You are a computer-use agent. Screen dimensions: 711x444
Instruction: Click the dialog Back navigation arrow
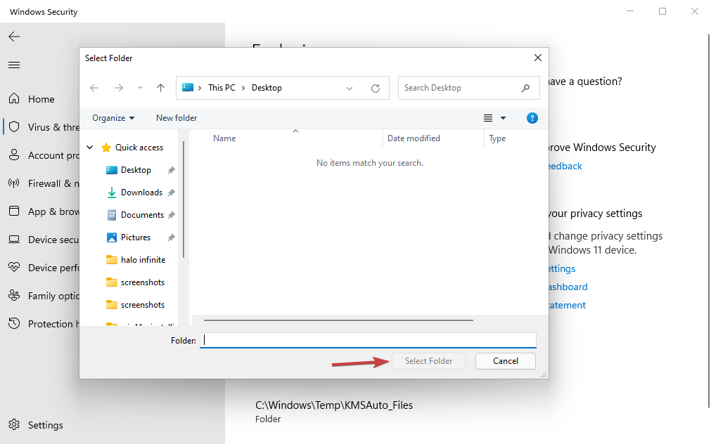[x=94, y=88]
